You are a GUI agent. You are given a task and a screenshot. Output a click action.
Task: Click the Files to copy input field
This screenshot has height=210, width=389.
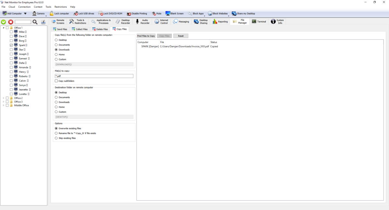[x=94, y=76]
